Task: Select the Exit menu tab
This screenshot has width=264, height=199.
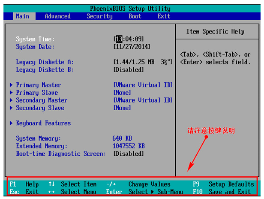Action: click(x=164, y=16)
